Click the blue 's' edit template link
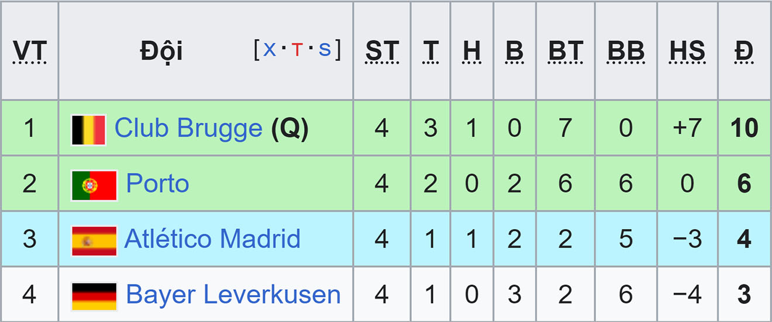The height and width of the screenshot is (322, 772). [325, 50]
